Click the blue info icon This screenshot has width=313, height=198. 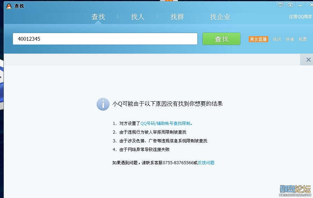click(x=103, y=104)
